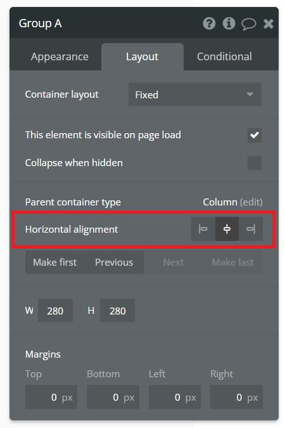Open the Container layout dropdown
This screenshot has width=285, height=428.
click(194, 94)
